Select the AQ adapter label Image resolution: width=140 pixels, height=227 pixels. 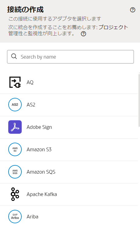click(30, 82)
